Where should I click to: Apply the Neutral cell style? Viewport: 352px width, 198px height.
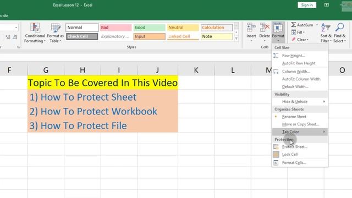coord(183,28)
